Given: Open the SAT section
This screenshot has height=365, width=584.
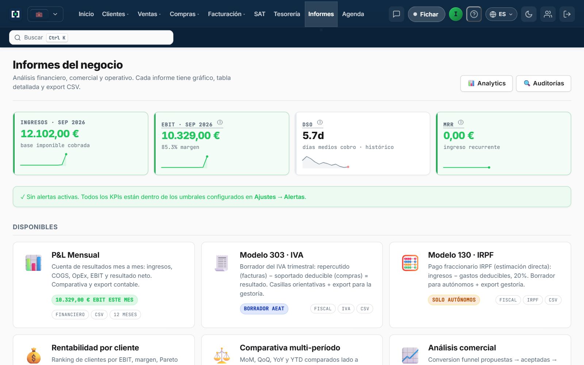Looking at the screenshot, I should [x=260, y=14].
